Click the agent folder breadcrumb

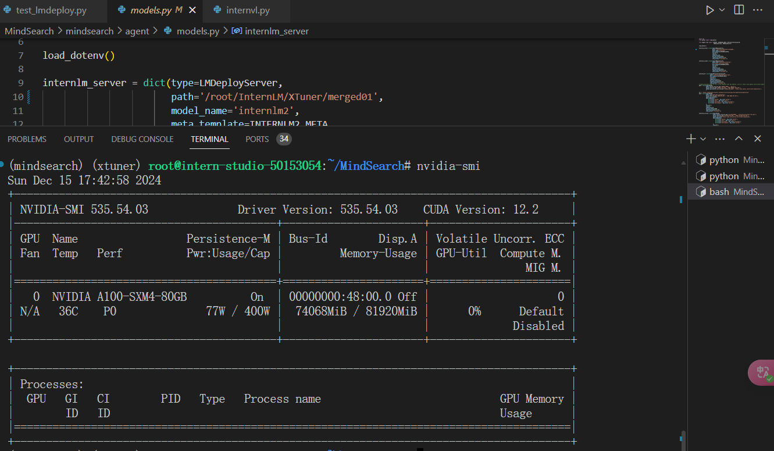137,31
